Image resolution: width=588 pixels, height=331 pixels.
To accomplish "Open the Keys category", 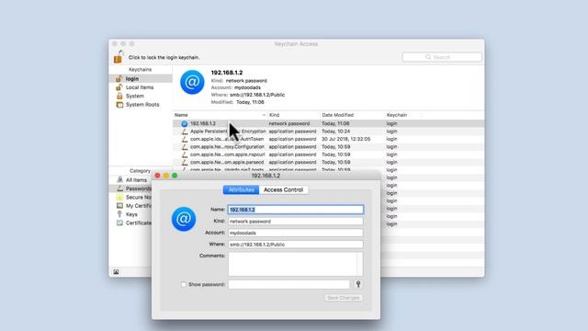I will 131,214.
